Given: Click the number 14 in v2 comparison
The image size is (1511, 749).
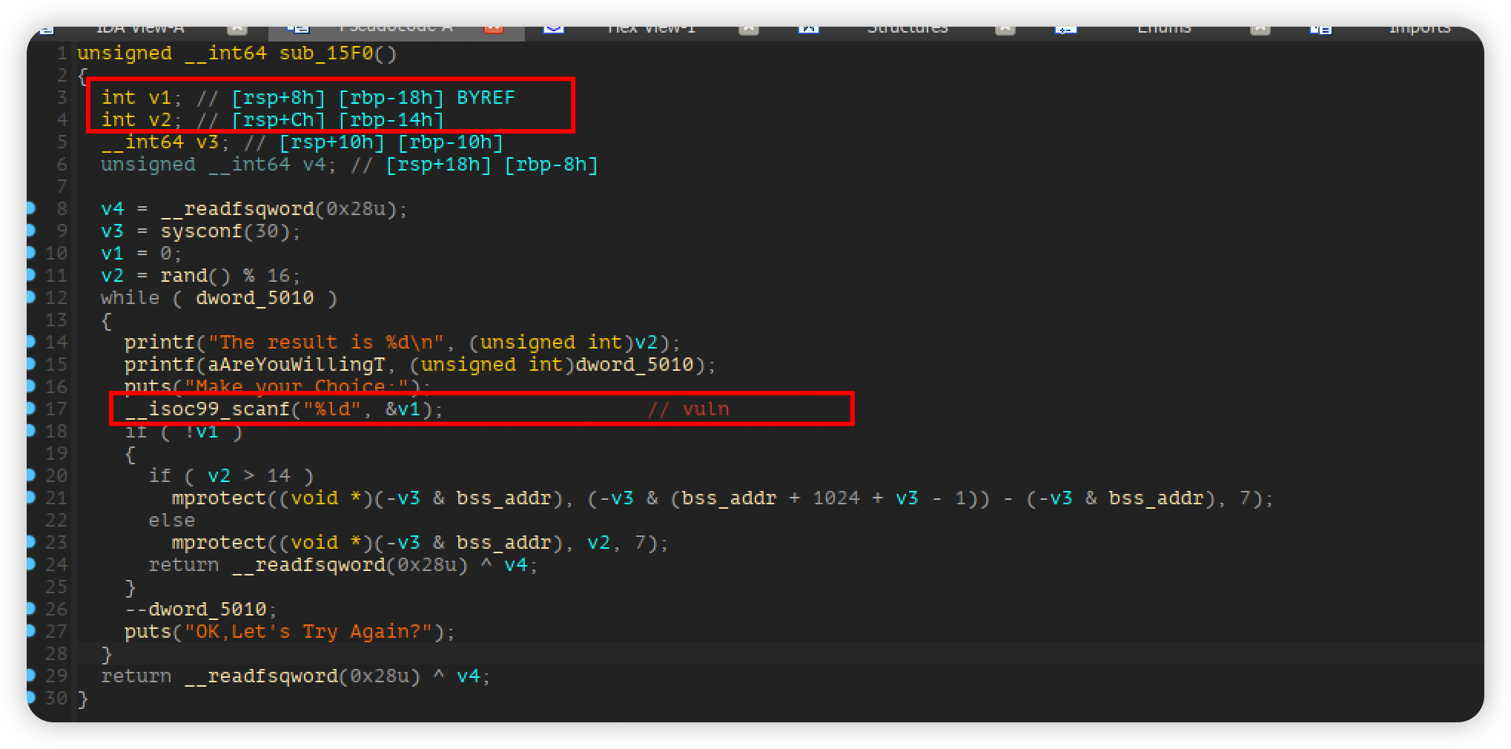Looking at the screenshot, I should coord(279,476).
